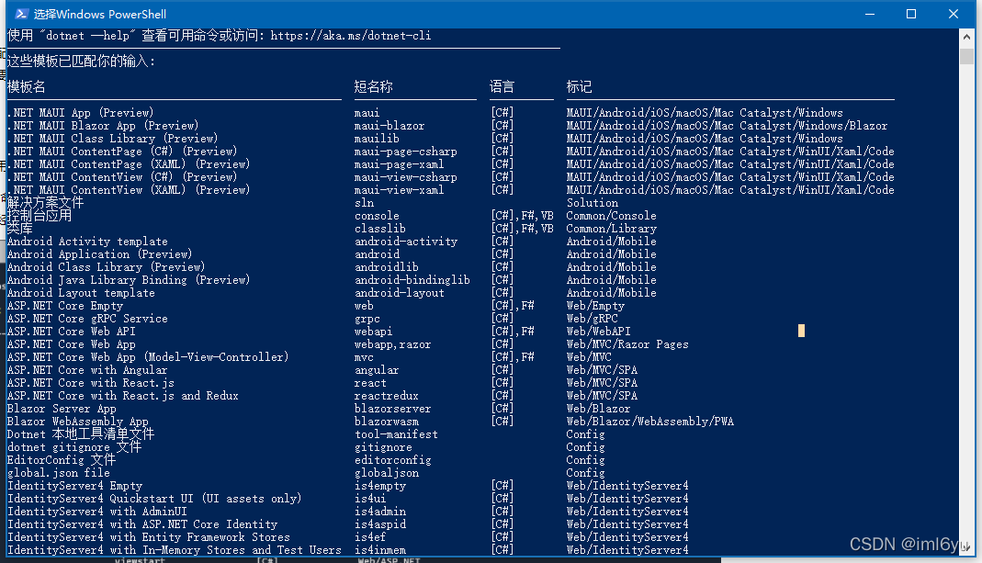Click 'IdentityServer4 with AdminUI' template name
Image resolution: width=982 pixels, height=563 pixels.
96,511
